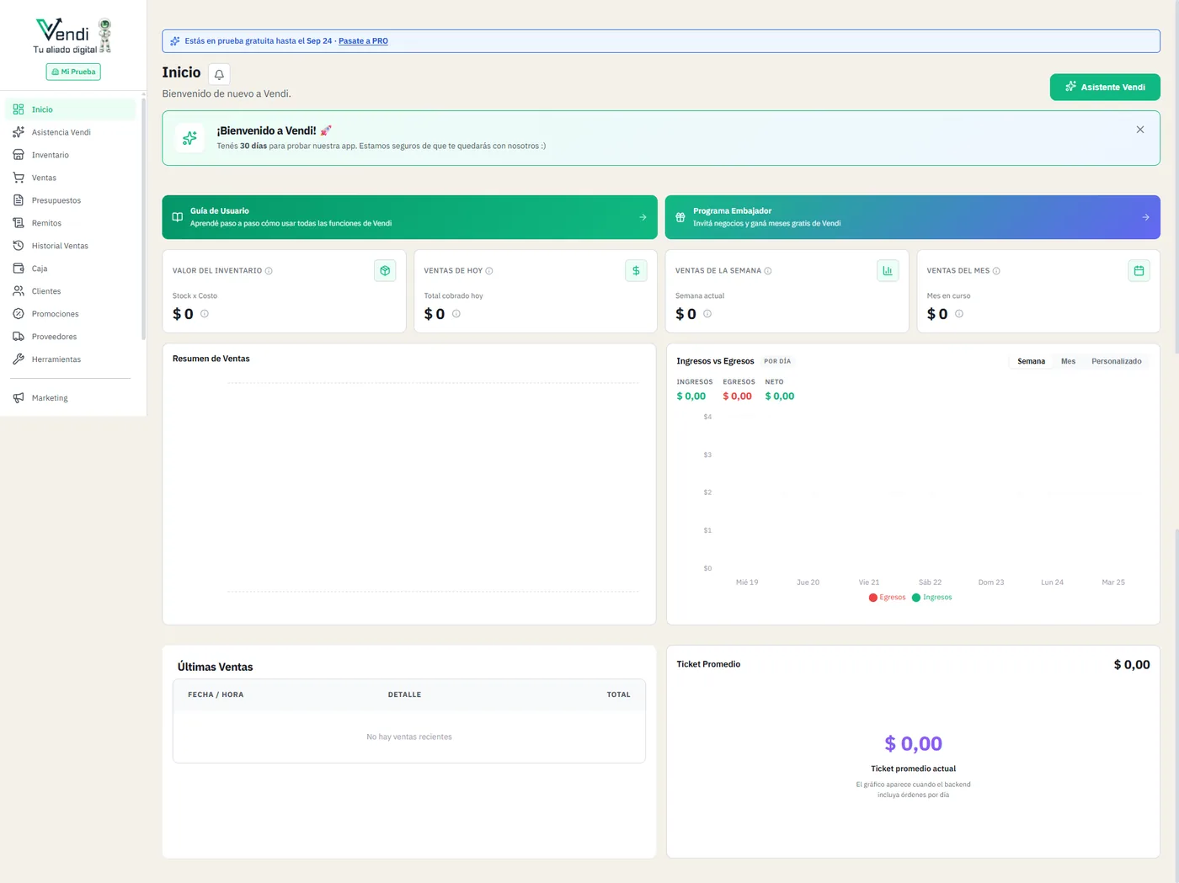Click the Remitos icon in sidebar

pyautogui.click(x=19, y=223)
